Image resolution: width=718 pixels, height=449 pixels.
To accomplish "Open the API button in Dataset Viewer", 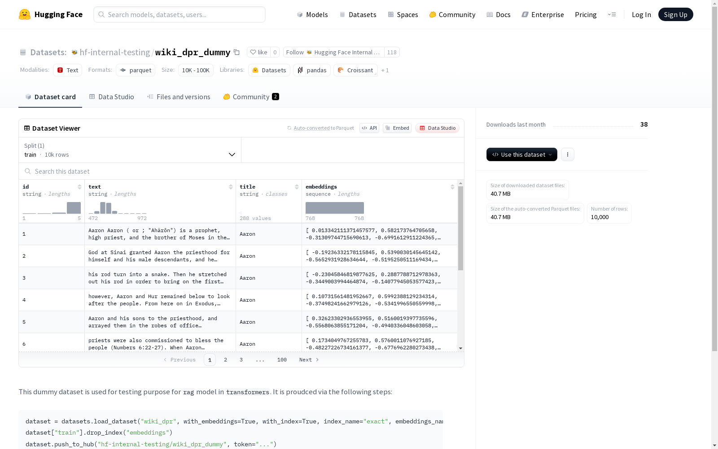I will click(x=369, y=128).
